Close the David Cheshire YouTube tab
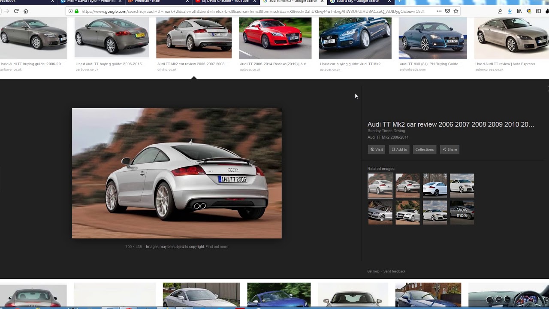 [255, 1]
